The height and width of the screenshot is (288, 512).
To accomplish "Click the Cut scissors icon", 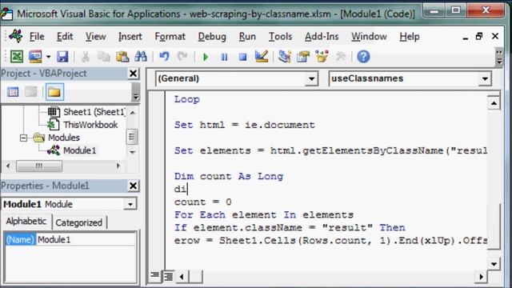I will click(86, 57).
